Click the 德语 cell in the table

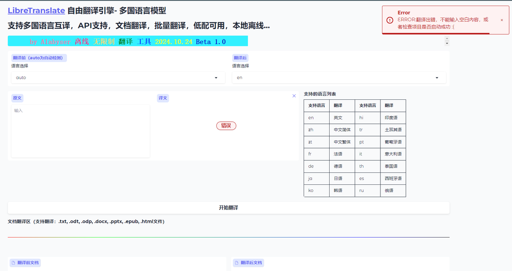click(x=342, y=166)
